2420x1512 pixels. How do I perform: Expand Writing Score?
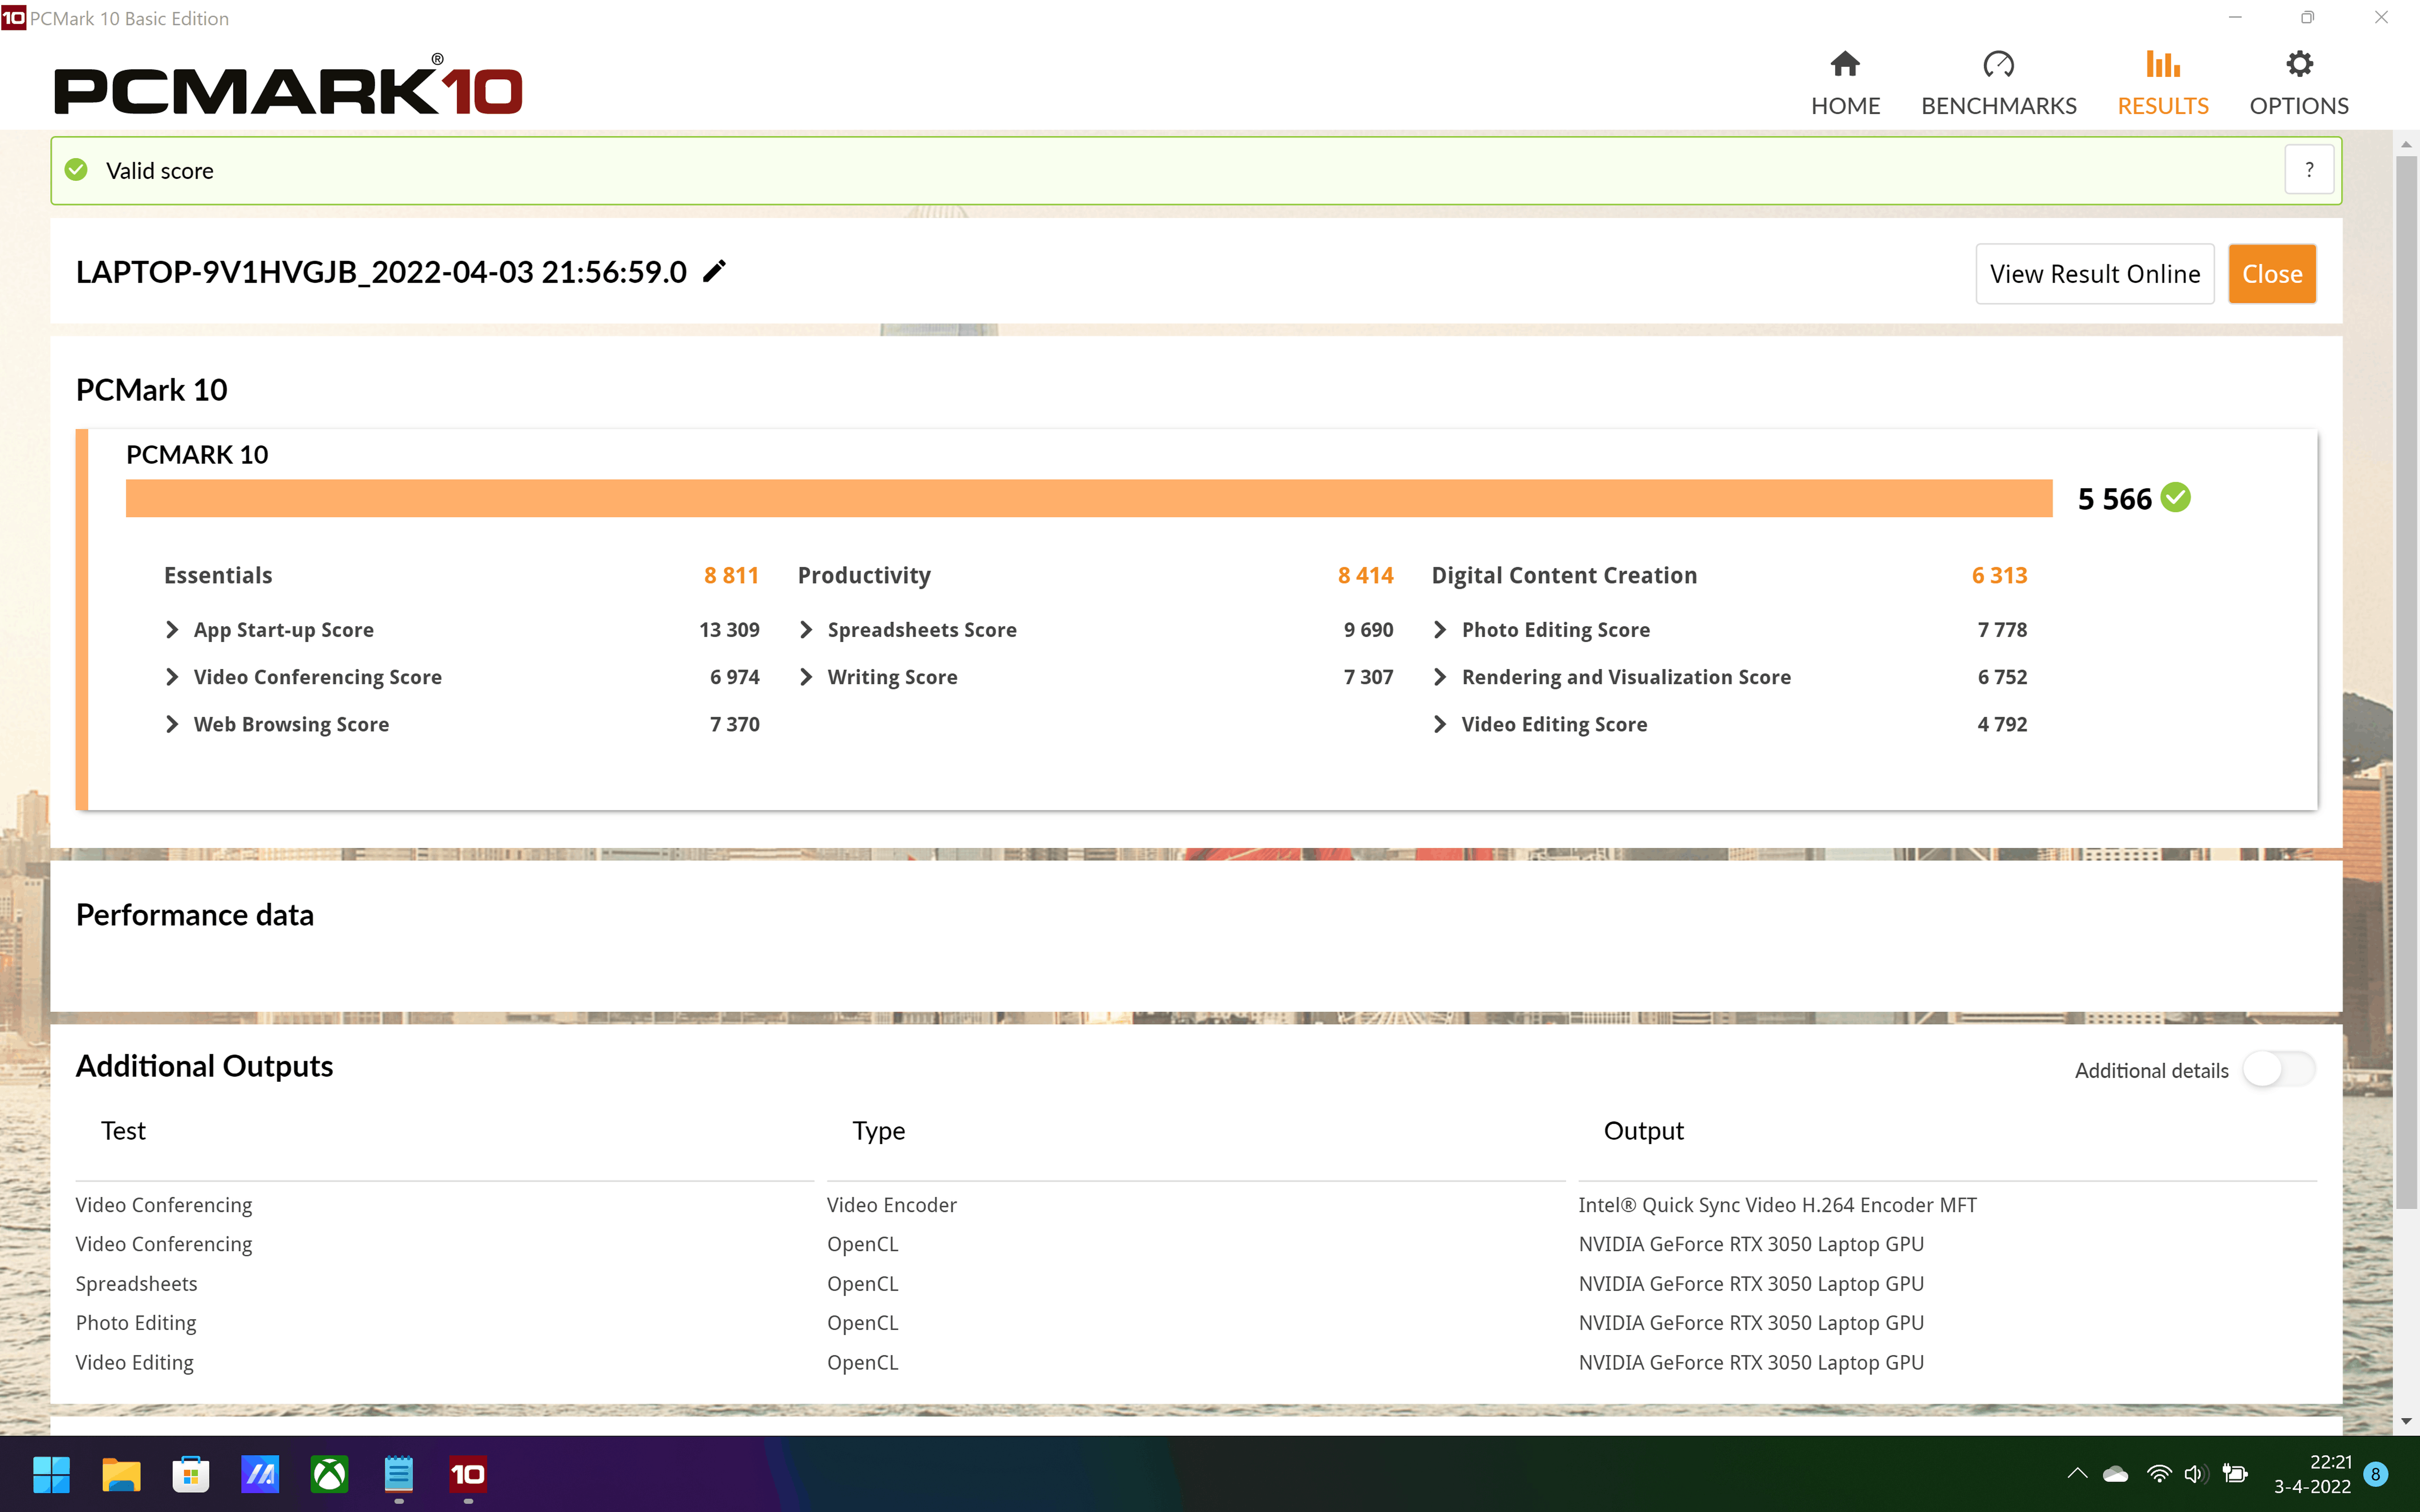[806, 677]
